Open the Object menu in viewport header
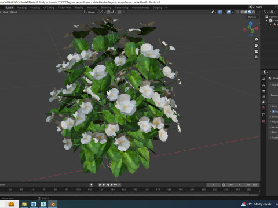Image resolution: width=278 pixels, height=208 pixels. (13, 12)
